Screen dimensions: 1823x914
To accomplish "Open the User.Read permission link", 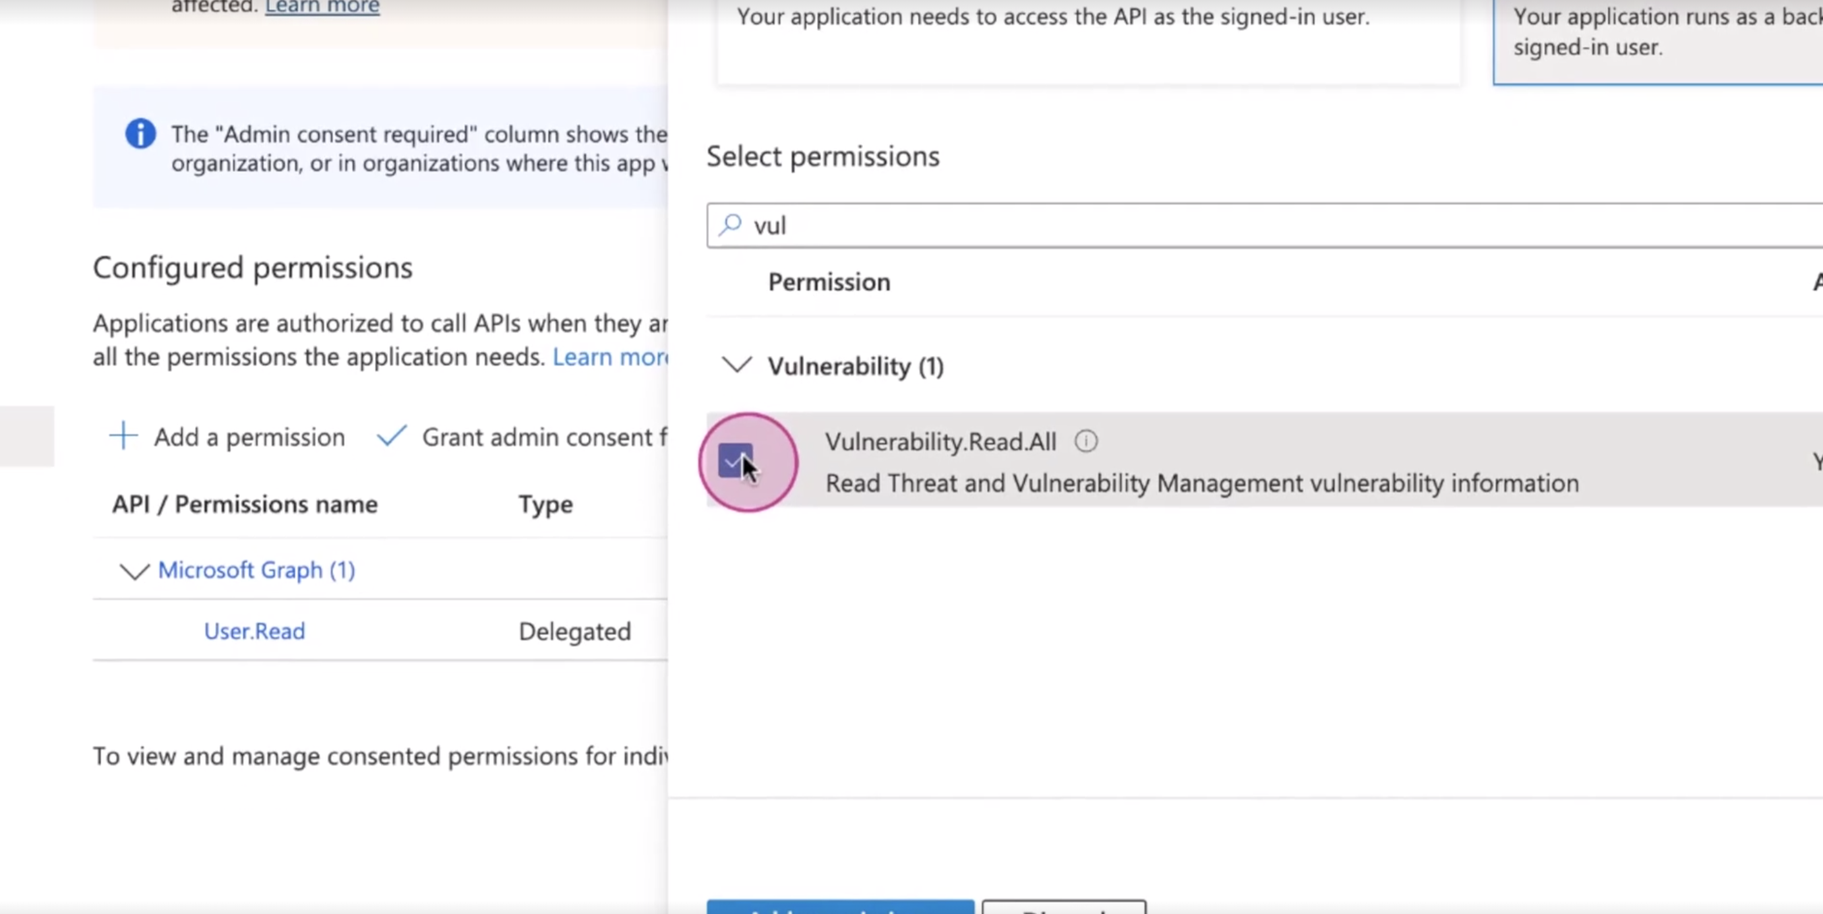I will coord(254,630).
